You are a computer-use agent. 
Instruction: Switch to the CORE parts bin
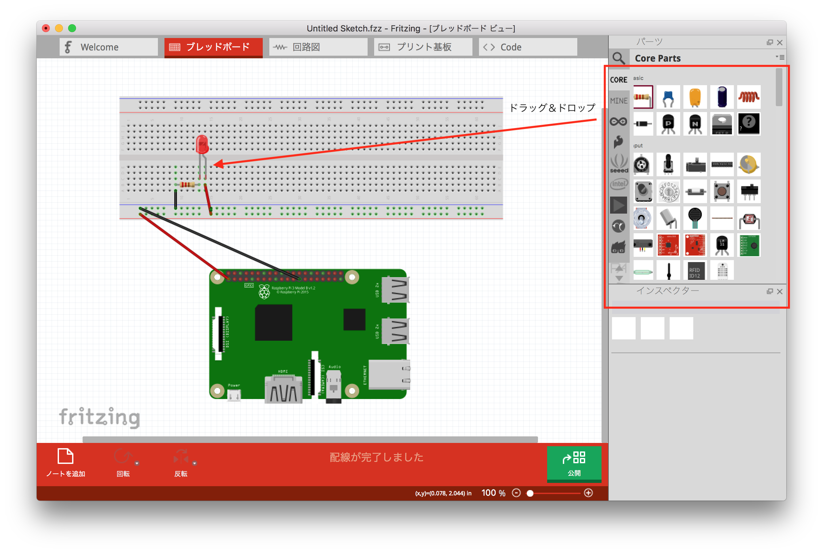[619, 79]
